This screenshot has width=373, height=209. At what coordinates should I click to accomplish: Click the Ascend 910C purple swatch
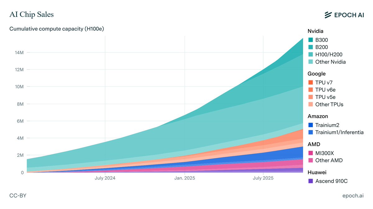pyautogui.click(x=310, y=181)
